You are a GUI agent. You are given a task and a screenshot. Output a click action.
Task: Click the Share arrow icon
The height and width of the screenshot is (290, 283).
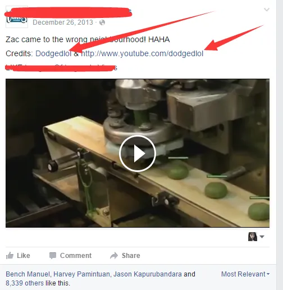pos(114,256)
